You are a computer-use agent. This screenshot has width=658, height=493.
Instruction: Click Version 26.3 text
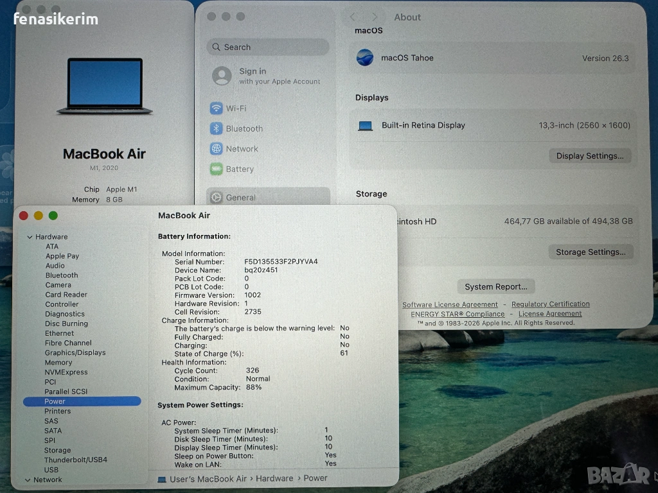(x=605, y=58)
